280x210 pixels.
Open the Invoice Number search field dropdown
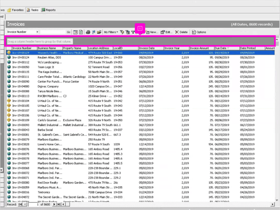pyautogui.click(x=37, y=32)
